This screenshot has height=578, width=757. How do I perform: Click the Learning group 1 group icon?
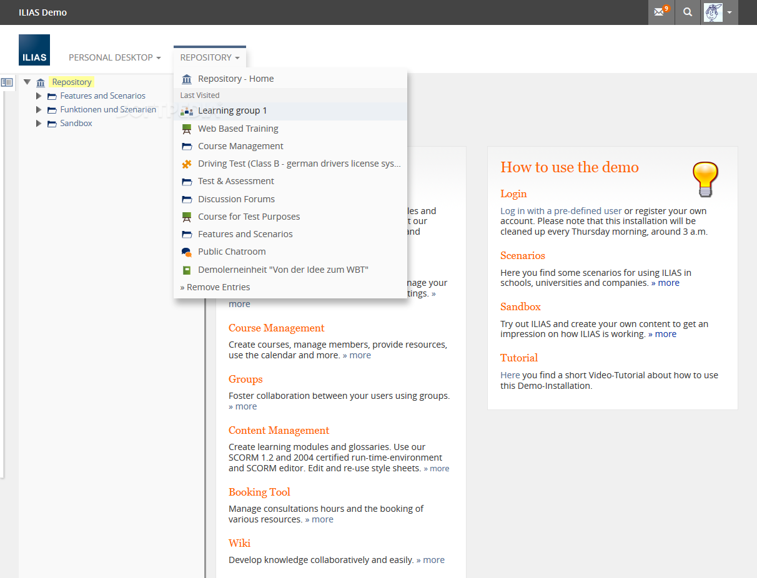click(x=187, y=111)
